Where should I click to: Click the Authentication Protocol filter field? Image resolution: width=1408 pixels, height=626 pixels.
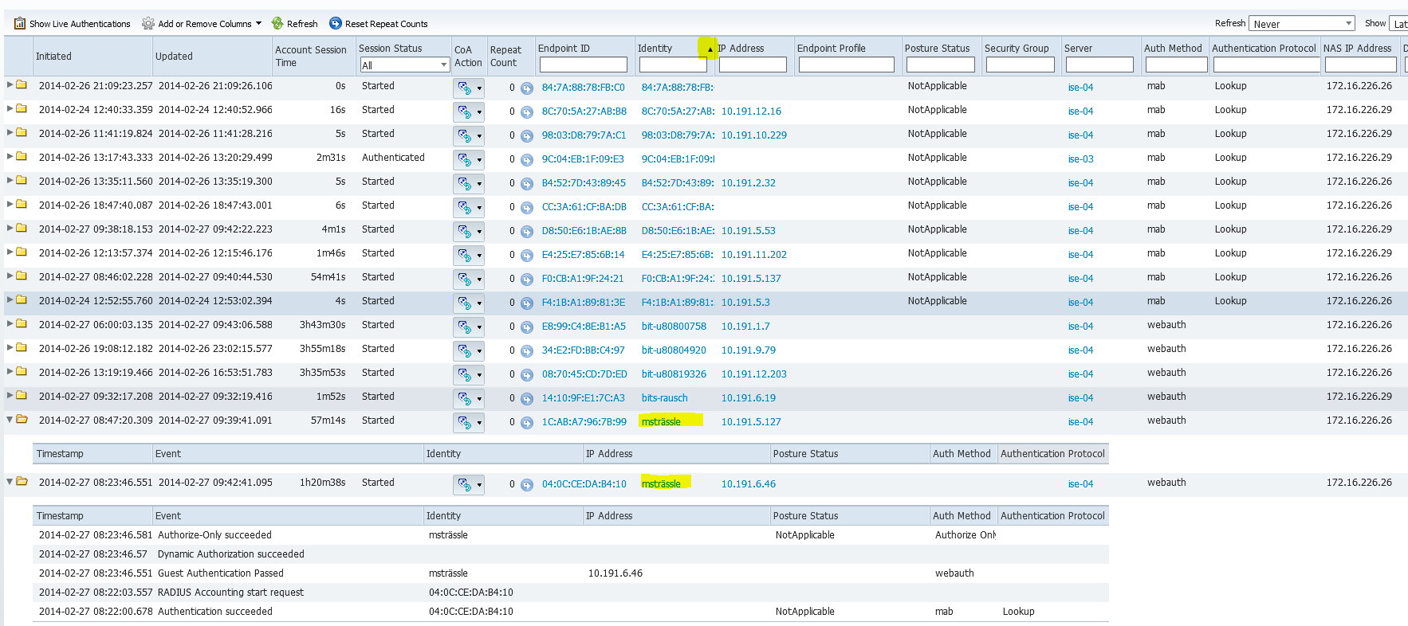pos(1266,65)
